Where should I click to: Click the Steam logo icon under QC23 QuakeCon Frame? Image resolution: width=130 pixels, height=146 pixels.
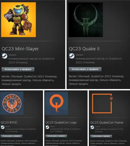click(x=92, y=127)
